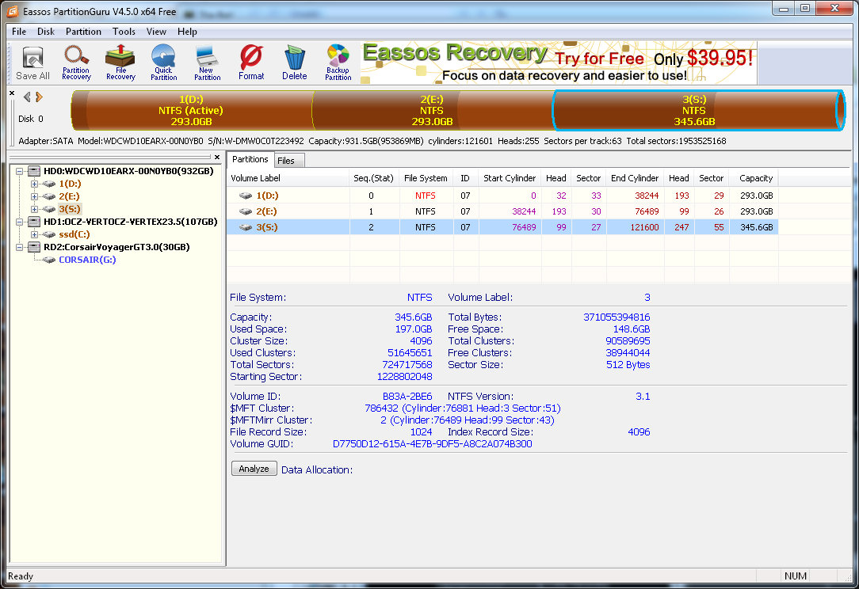The height and width of the screenshot is (589, 859).
Task: Click the Analyze button
Action: pos(254,469)
